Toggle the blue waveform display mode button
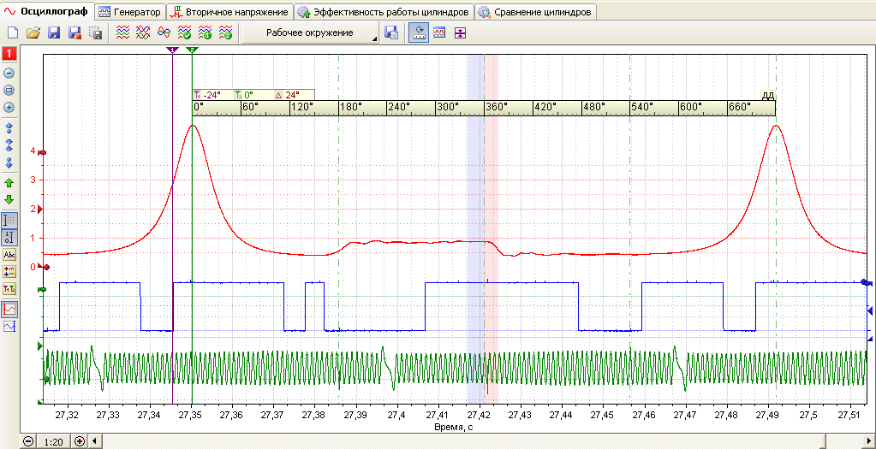The height and width of the screenshot is (449, 876). (x=9, y=327)
